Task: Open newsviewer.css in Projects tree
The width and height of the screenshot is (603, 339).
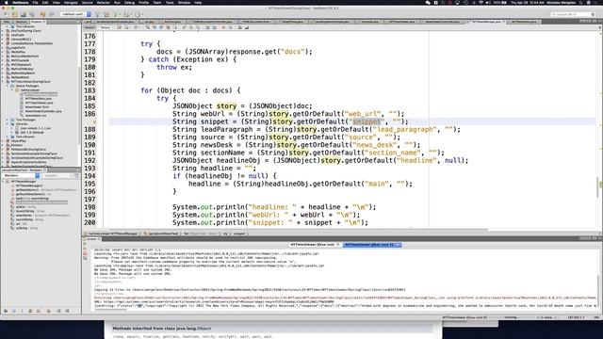Action: (x=36, y=115)
